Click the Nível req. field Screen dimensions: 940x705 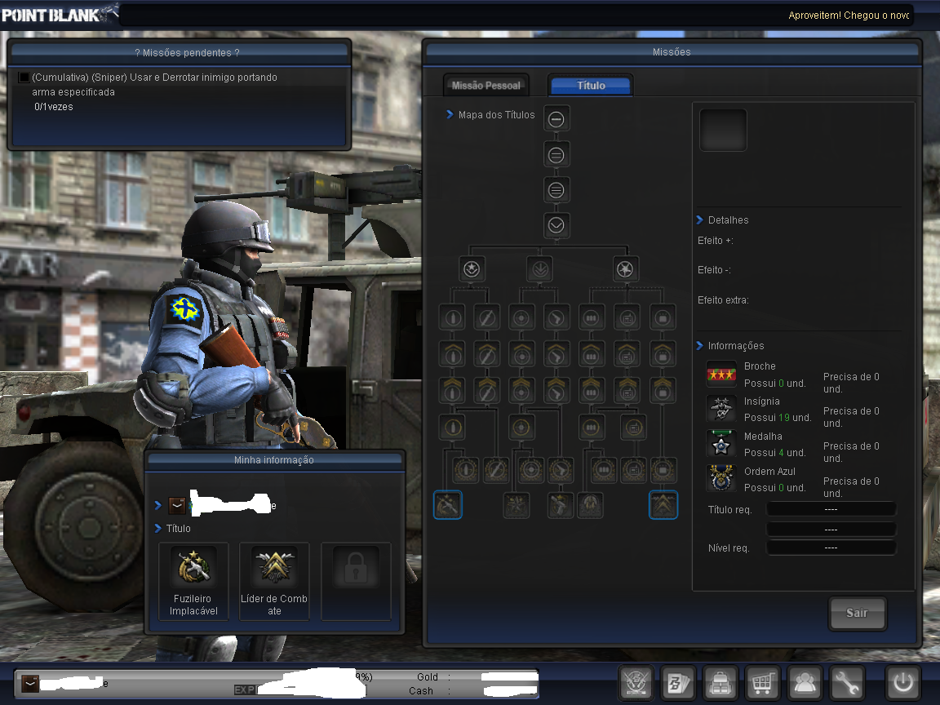(x=831, y=548)
